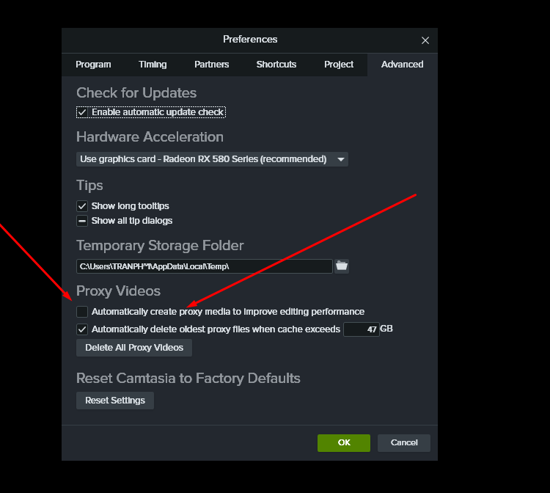The image size is (550, 493).
Task: Select the Partners tab
Action: pos(211,65)
